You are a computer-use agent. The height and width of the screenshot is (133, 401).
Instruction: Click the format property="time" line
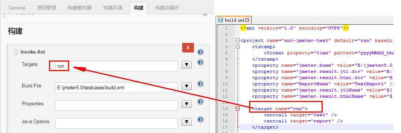click(328, 53)
